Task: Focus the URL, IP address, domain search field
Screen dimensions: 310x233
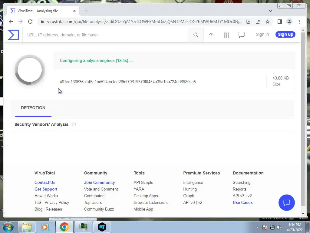Action: [105, 35]
